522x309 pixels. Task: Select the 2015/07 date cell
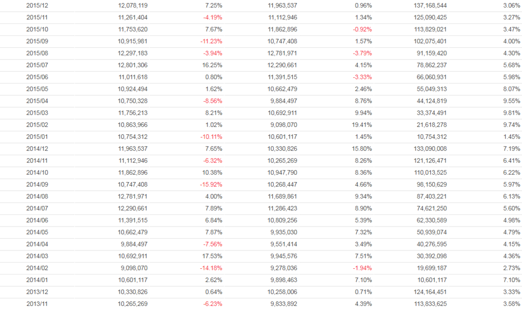tap(37, 65)
